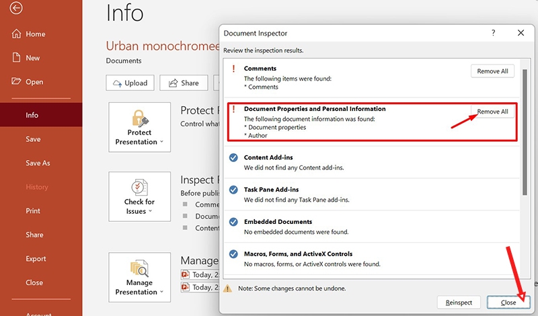Click the Open folder icon in sidebar
The height and width of the screenshot is (316, 538).
16,81
